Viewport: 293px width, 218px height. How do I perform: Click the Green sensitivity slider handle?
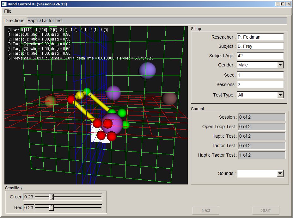(52, 197)
